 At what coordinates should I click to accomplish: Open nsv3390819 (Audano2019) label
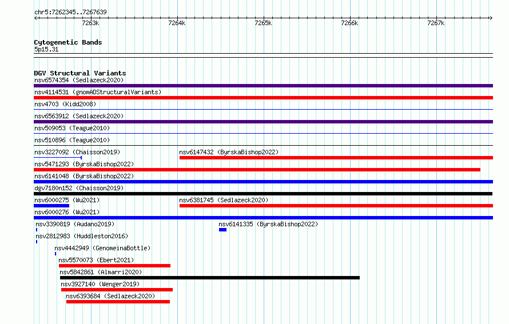75,224
